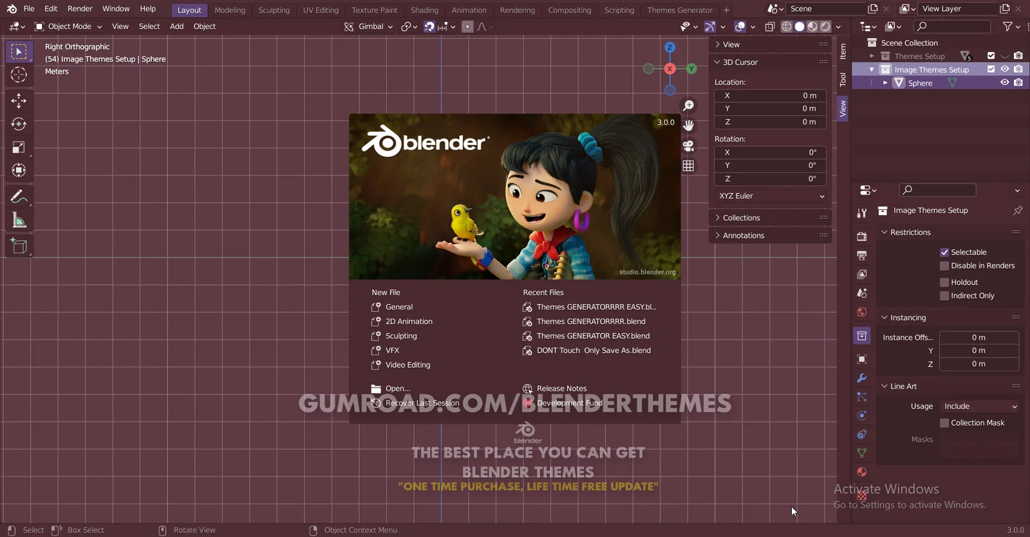1030x537 pixels.
Task: Open the Scene properties tab
Action: [862, 293]
